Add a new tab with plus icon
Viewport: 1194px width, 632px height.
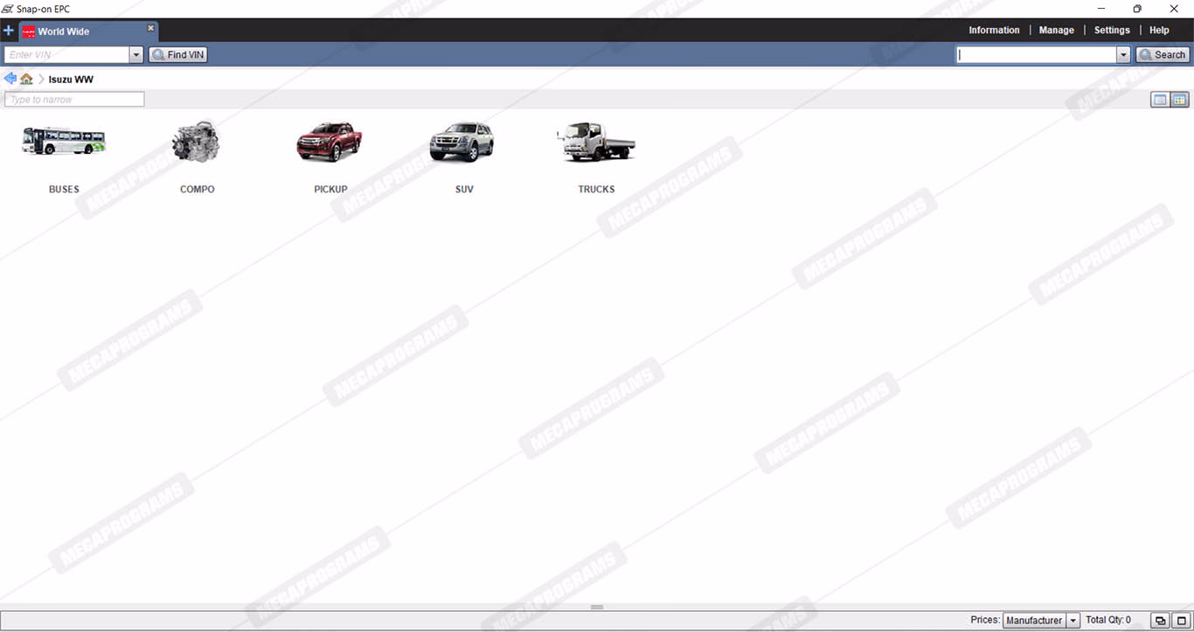(x=9, y=31)
